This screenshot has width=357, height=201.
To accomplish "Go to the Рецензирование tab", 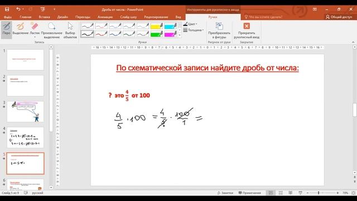I will click(156, 17).
